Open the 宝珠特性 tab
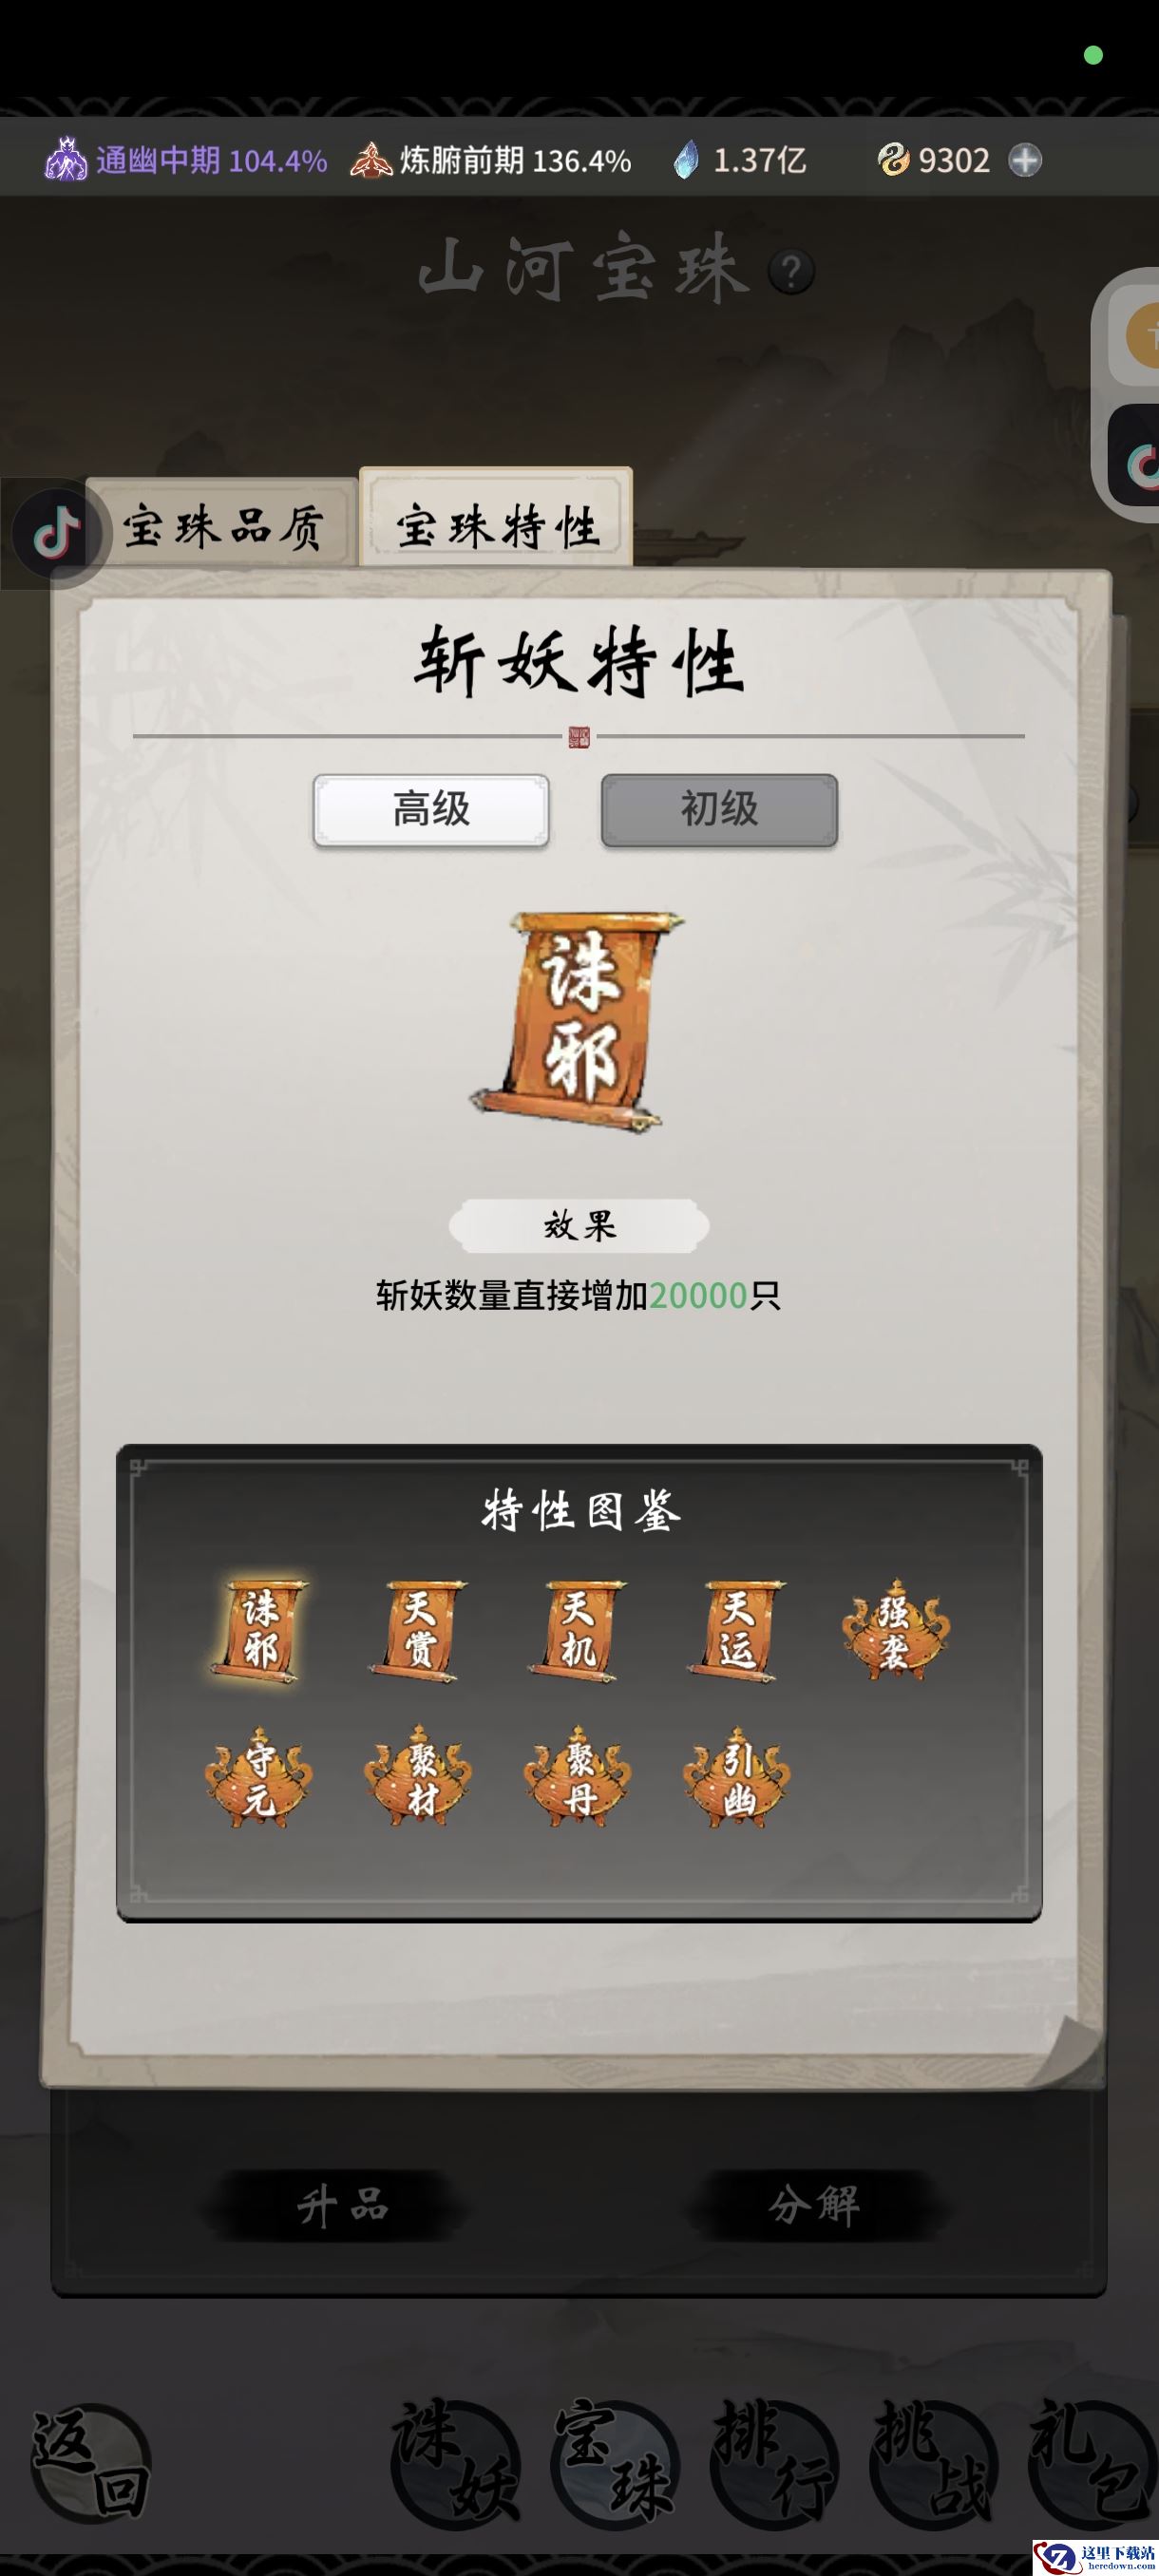The width and height of the screenshot is (1159, 2576). click(496, 521)
